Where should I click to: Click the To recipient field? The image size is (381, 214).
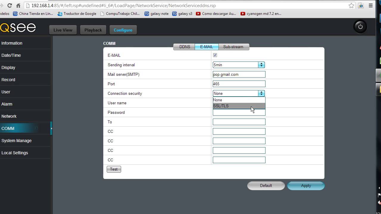(x=239, y=122)
